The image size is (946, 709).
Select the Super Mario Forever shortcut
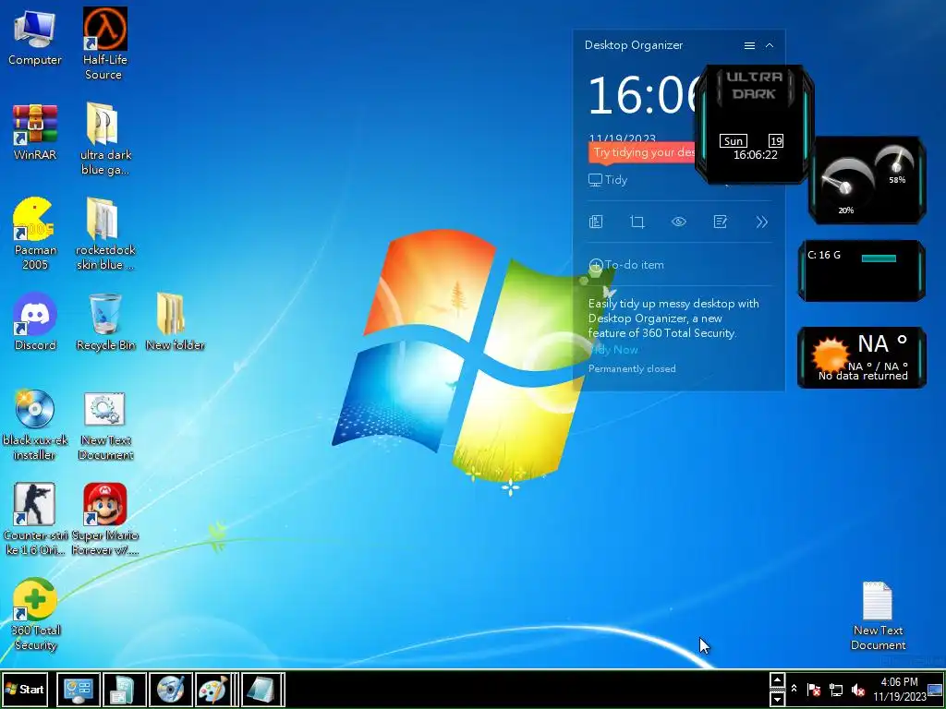click(105, 519)
